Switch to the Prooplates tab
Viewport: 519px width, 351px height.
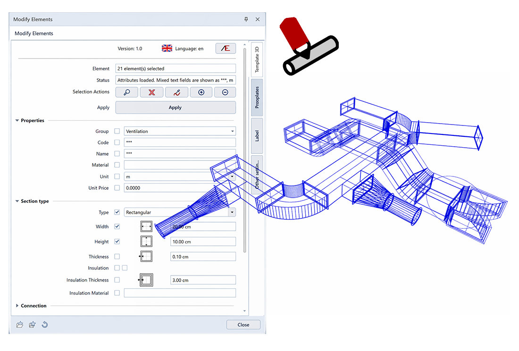click(x=257, y=97)
